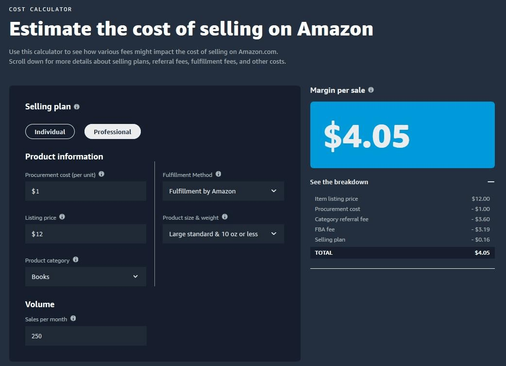The width and height of the screenshot is (506, 366).
Task: Click the Procurement cost info icon
Action: (101, 174)
